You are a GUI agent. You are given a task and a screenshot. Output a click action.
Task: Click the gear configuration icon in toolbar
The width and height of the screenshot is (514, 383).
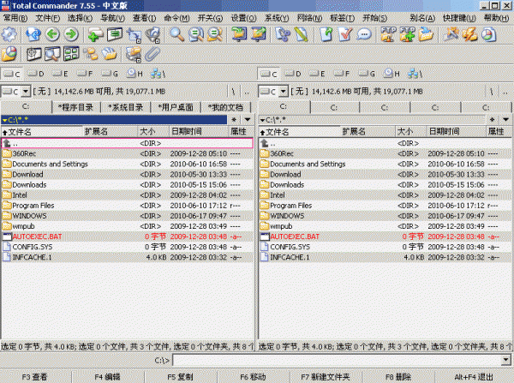point(9,34)
